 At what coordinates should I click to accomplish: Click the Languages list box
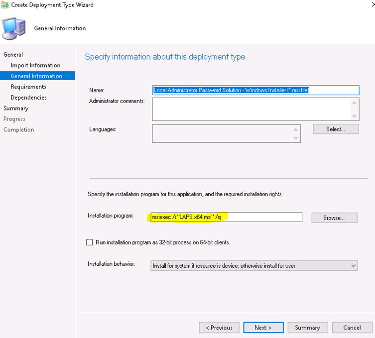point(226,133)
